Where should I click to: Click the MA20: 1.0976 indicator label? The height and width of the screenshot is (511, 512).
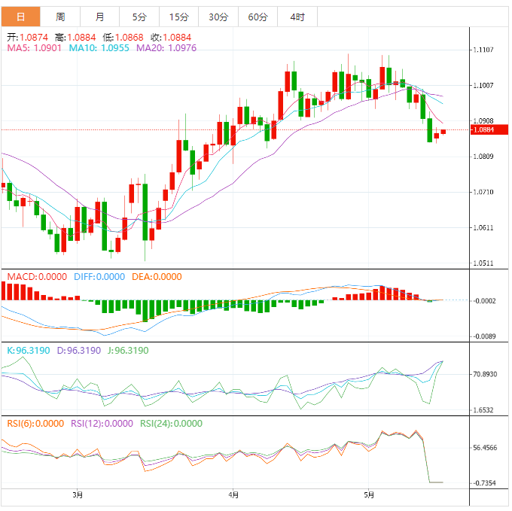point(166,48)
